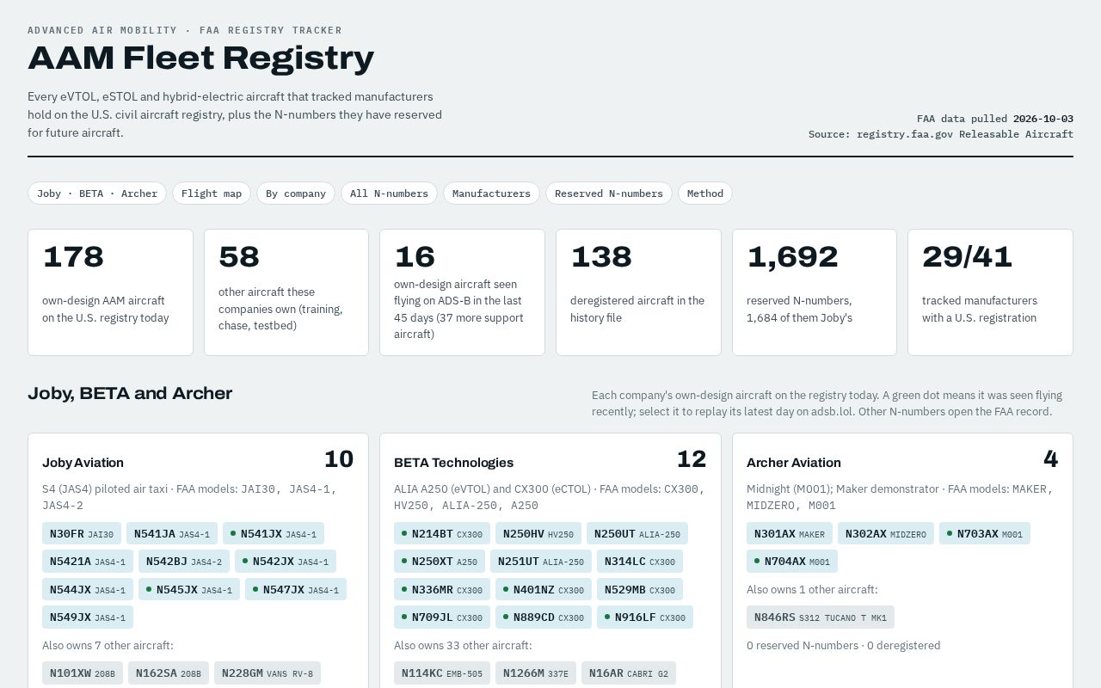Replay the N709JL CX300 flight
This screenshot has height=688, width=1101.
(x=442, y=617)
